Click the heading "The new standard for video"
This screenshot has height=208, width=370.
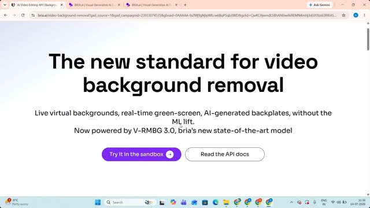click(x=183, y=62)
